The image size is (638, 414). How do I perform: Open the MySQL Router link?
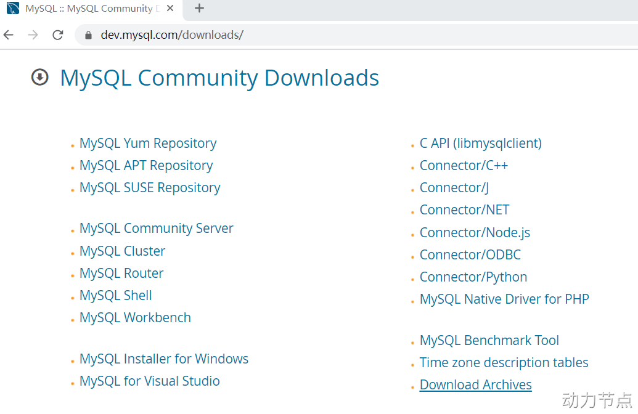[121, 274]
